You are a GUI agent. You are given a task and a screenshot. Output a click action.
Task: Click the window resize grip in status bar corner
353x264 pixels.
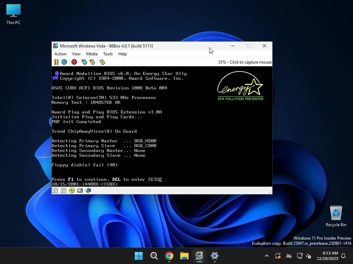point(270,192)
